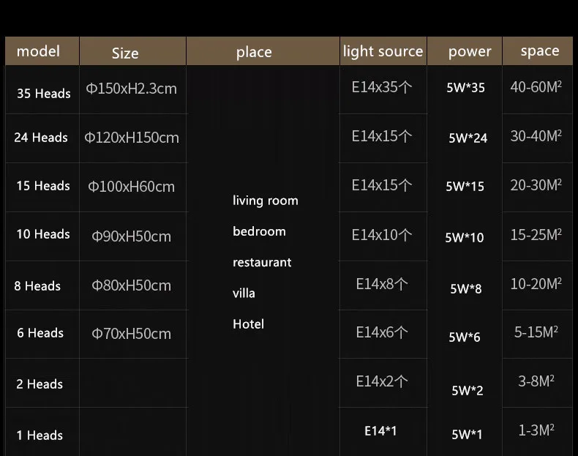Screen dimensions: 578x456
Task: Select the Φ90xH50cm size value
Action: point(132,236)
